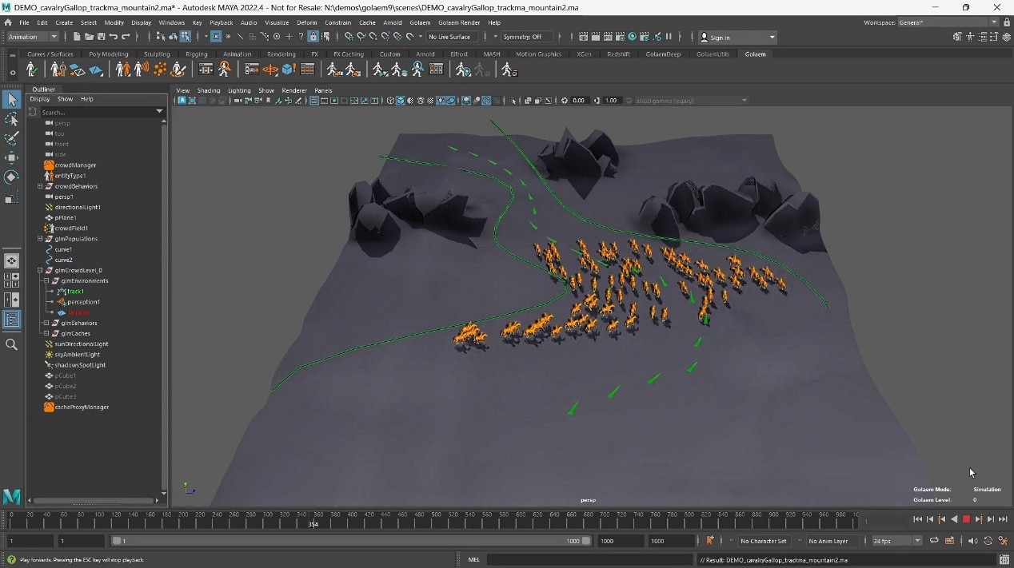Screen dimensions: 1014x568
Task: Open the panel Shading menu
Action: pyautogui.click(x=208, y=90)
